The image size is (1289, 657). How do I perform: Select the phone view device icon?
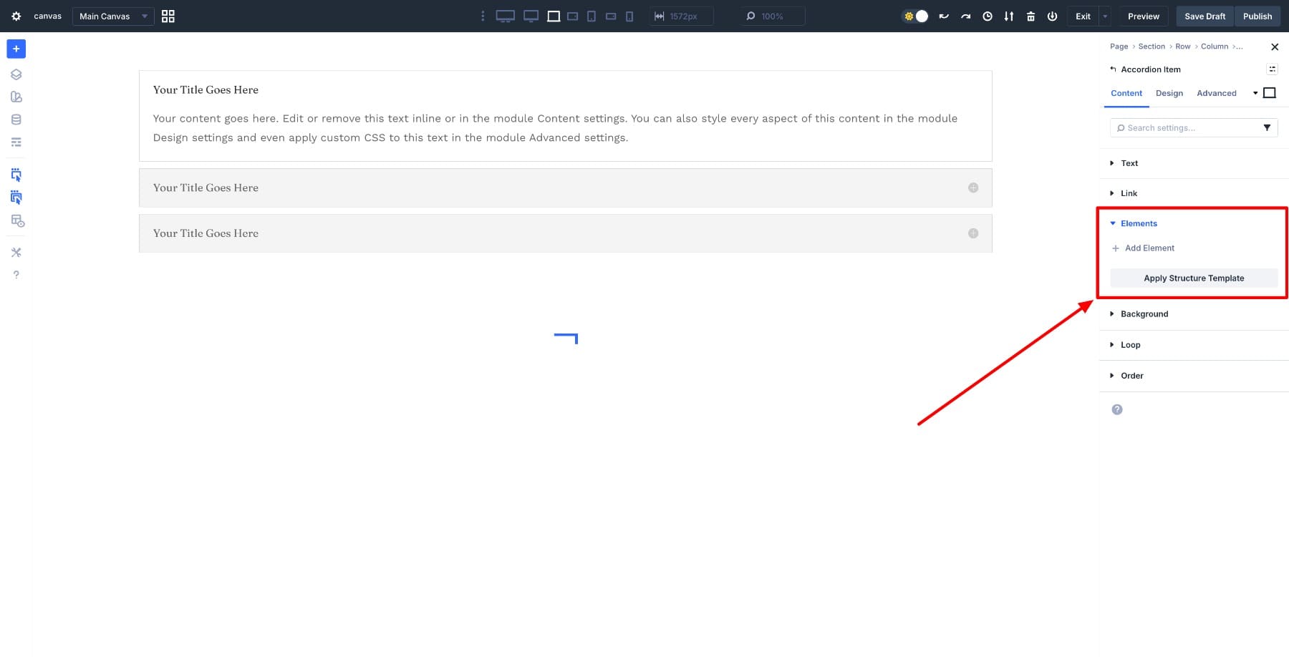[x=629, y=16]
